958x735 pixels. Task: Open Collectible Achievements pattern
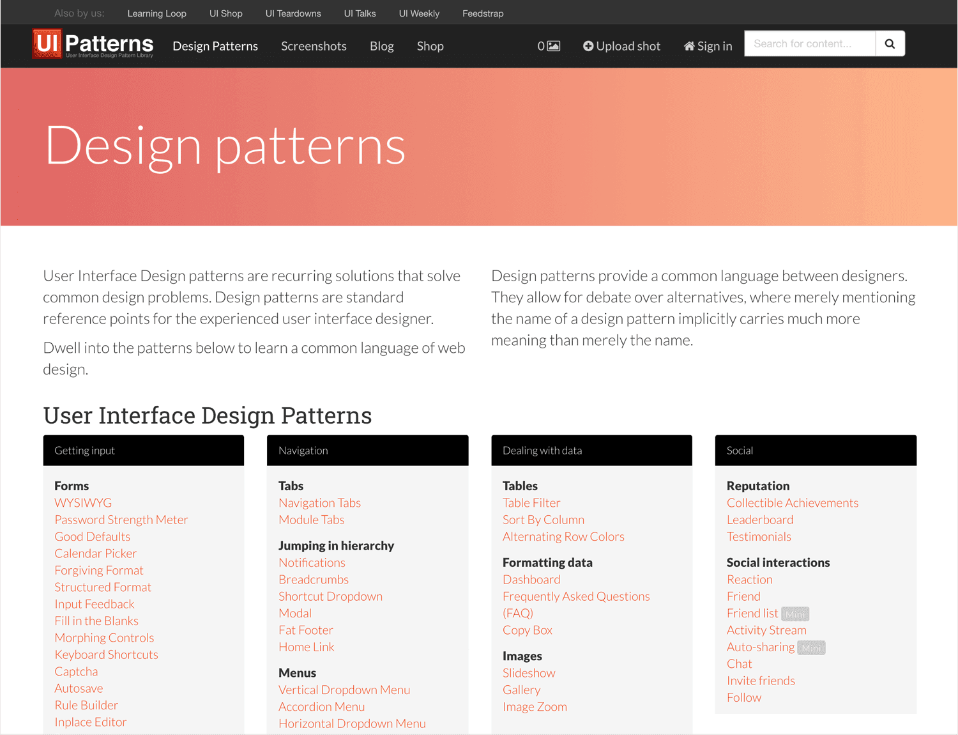[793, 503]
